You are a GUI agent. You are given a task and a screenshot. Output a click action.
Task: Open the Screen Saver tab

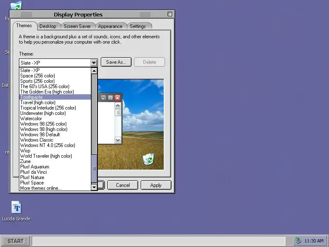tap(77, 26)
